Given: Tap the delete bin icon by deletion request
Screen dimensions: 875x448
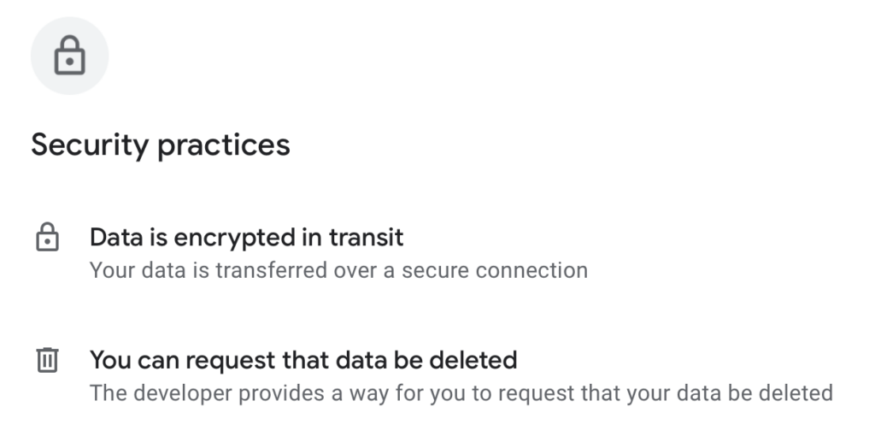Looking at the screenshot, I should point(46,360).
